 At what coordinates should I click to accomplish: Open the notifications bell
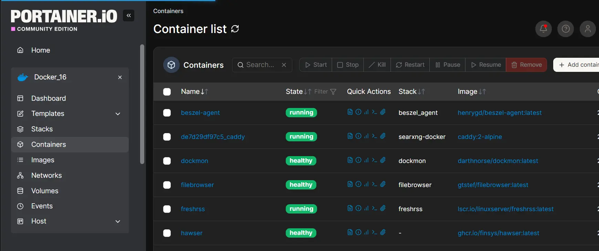tap(544, 29)
